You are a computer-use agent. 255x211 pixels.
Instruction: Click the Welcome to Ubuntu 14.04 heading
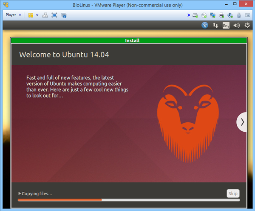[x=64, y=55]
